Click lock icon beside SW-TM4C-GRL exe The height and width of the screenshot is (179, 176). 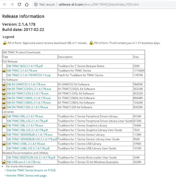tap(4, 126)
